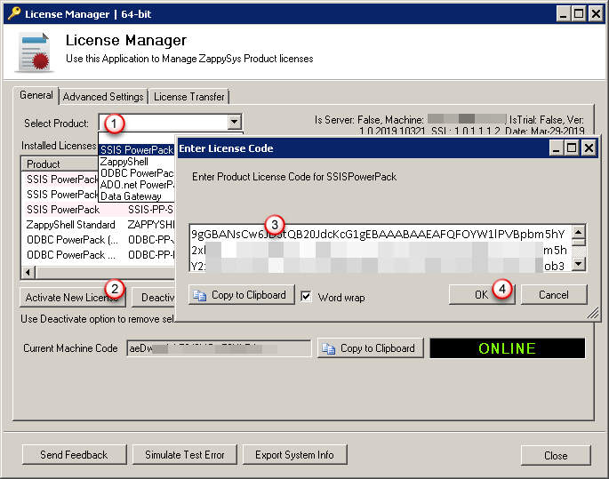The height and width of the screenshot is (479, 609).
Task: Click license code scrollbar up arrow
Action: tap(579, 232)
